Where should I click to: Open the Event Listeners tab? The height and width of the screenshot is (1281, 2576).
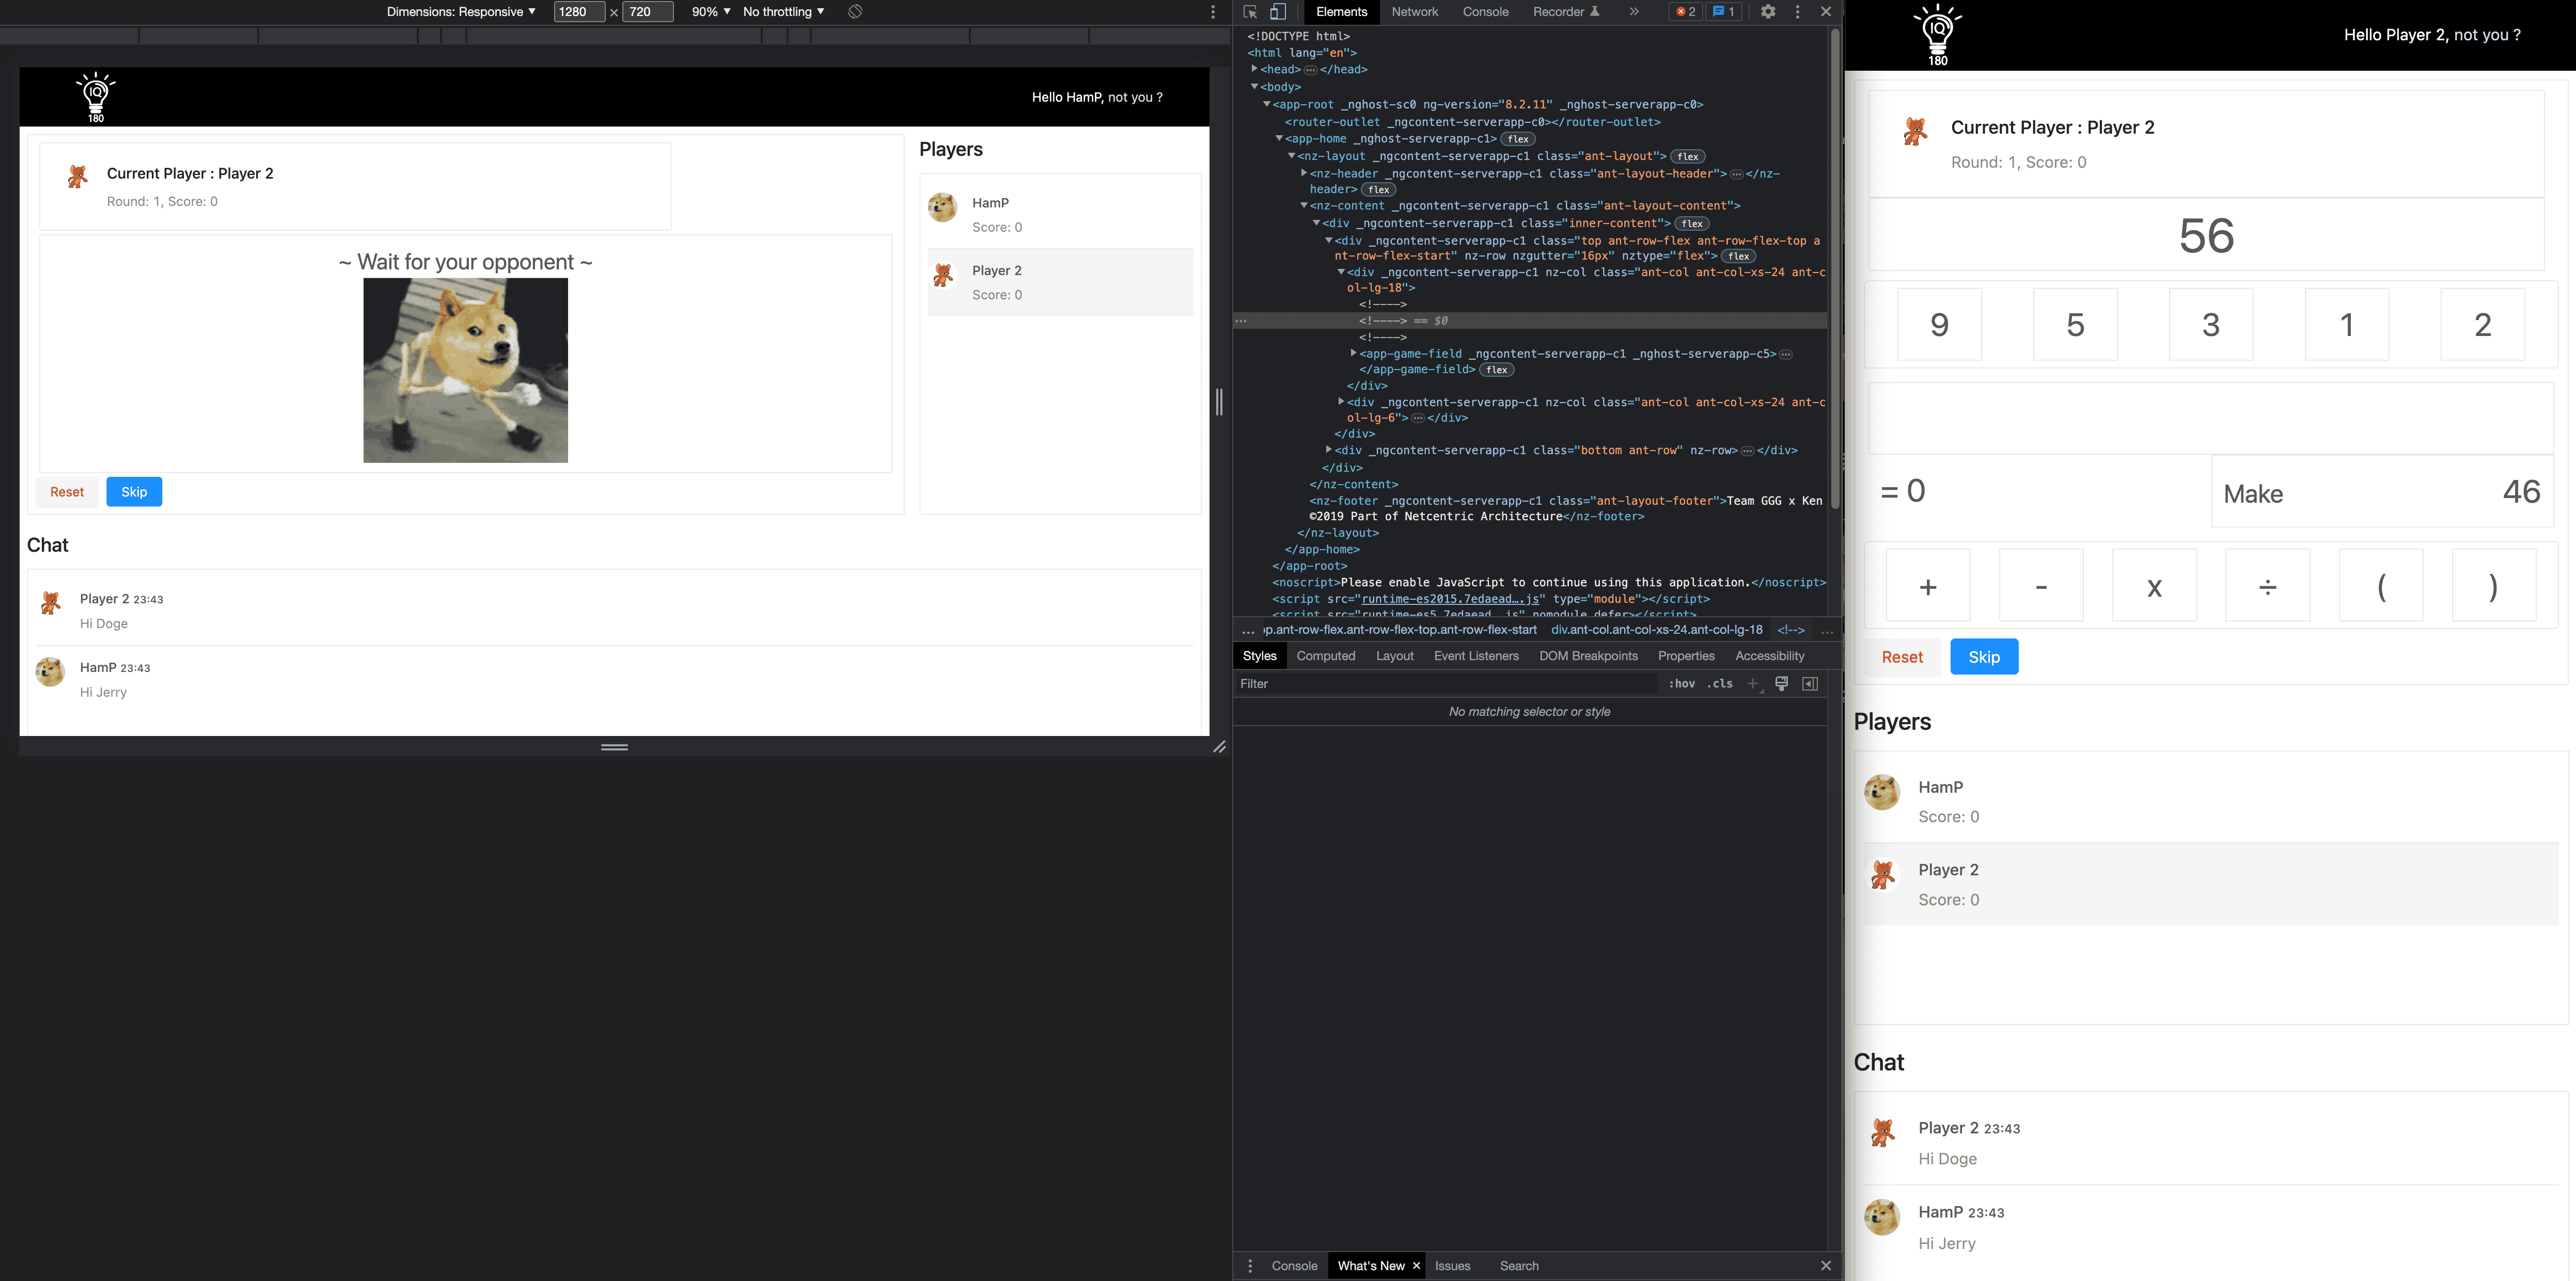tap(1475, 655)
